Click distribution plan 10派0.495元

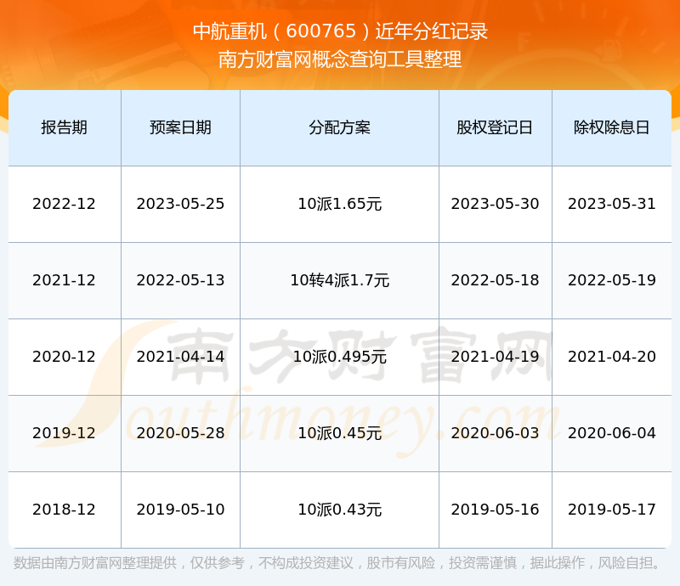(x=339, y=357)
